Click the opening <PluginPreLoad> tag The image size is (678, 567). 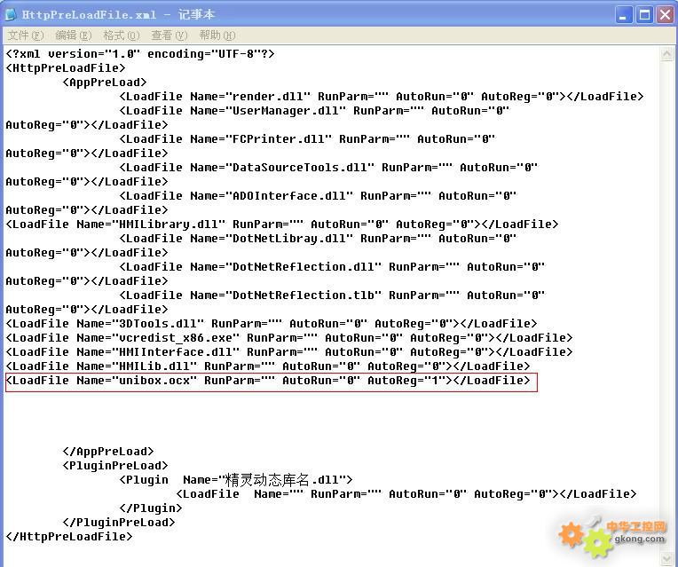point(115,466)
